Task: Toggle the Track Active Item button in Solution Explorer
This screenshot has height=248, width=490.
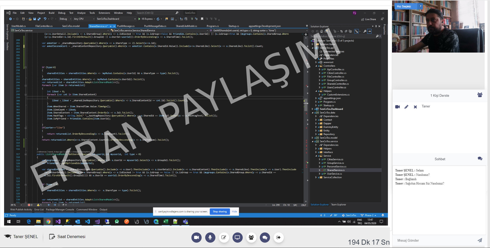Action: [357, 31]
